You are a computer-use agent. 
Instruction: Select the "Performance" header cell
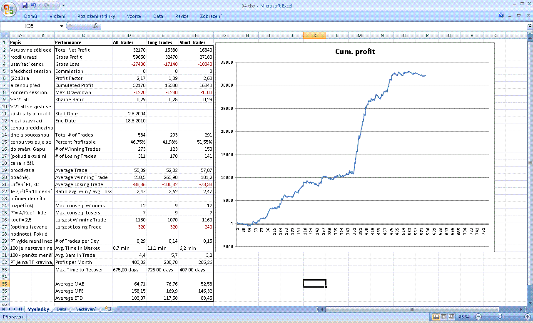coord(83,42)
